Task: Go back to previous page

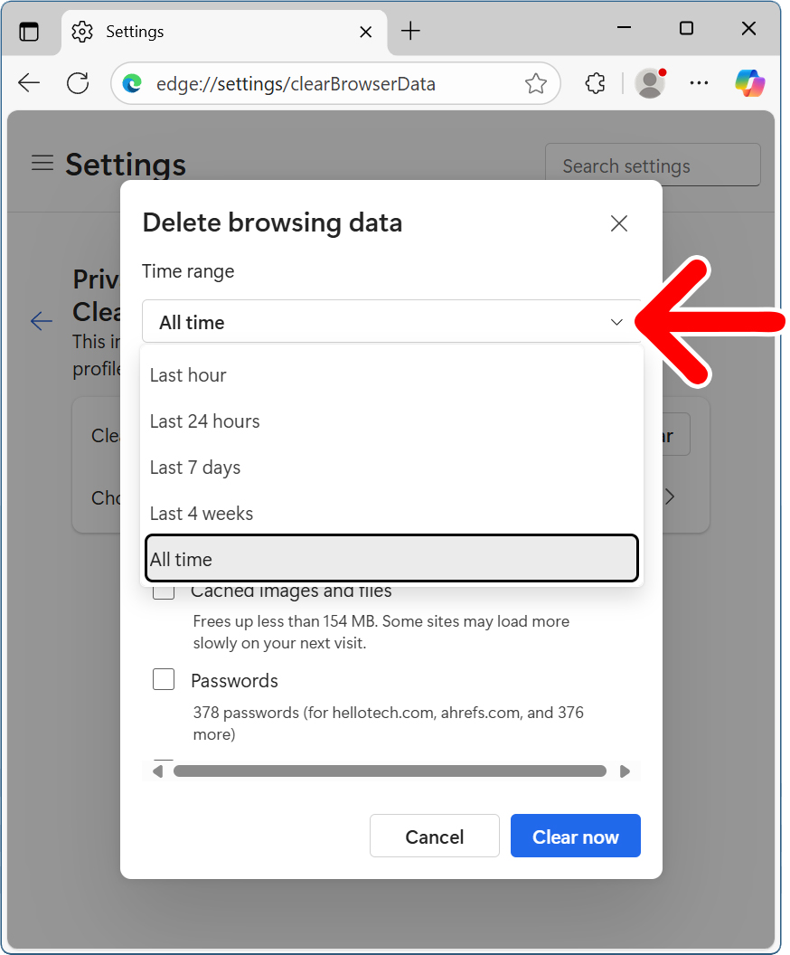Action: point(29,84)
